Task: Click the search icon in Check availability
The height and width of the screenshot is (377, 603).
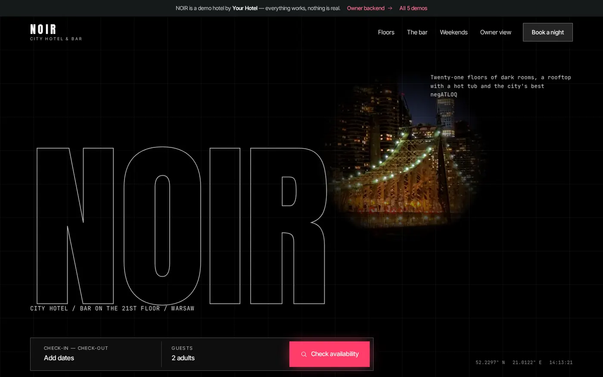Action: tap(304, 354)
